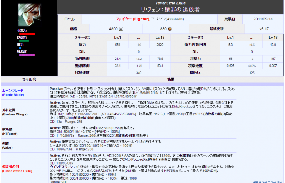Select the Ki Burst damage 50/80/110/140/170 line
This screenshot has height=183, width=285.
84,132
